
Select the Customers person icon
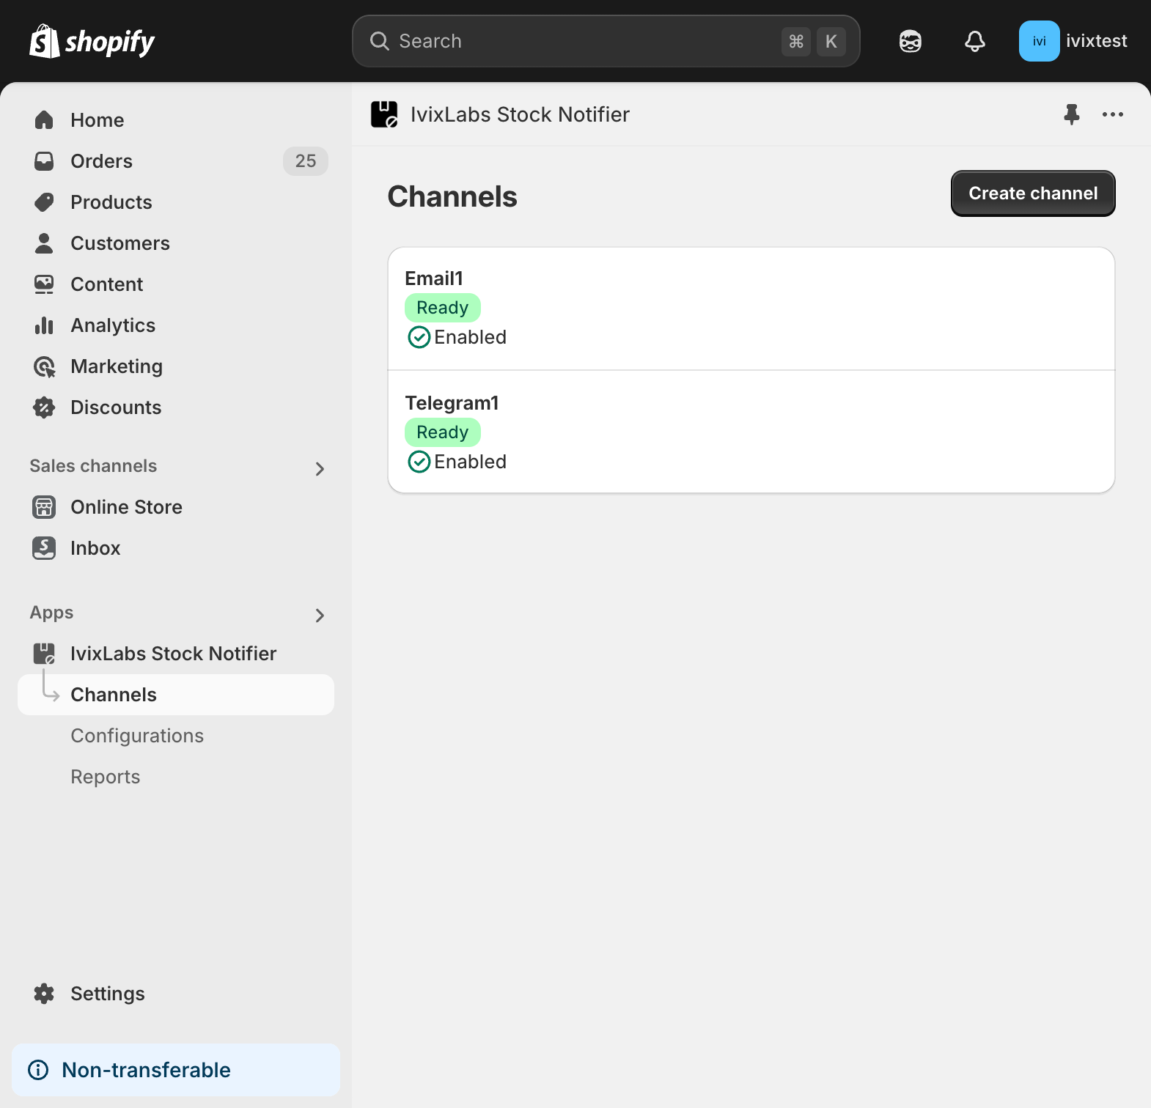coord(44,243)
